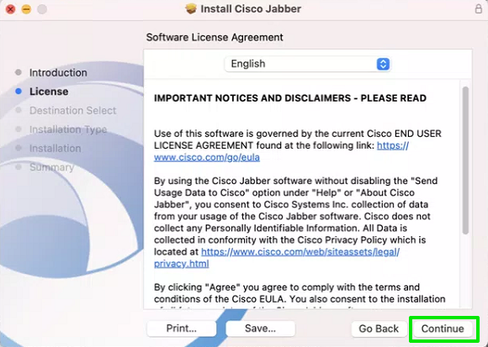Select the License step in sidebar

[49, 92]
